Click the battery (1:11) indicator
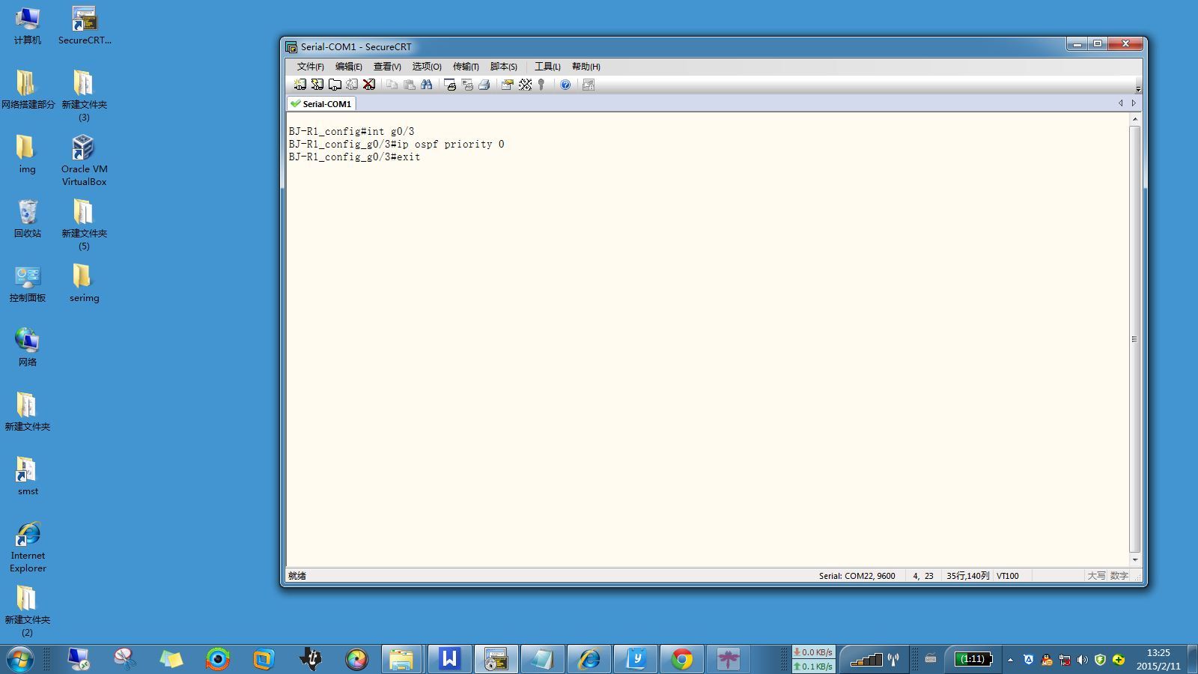Screen dimensions: 1198x674 tap(973, 659)
